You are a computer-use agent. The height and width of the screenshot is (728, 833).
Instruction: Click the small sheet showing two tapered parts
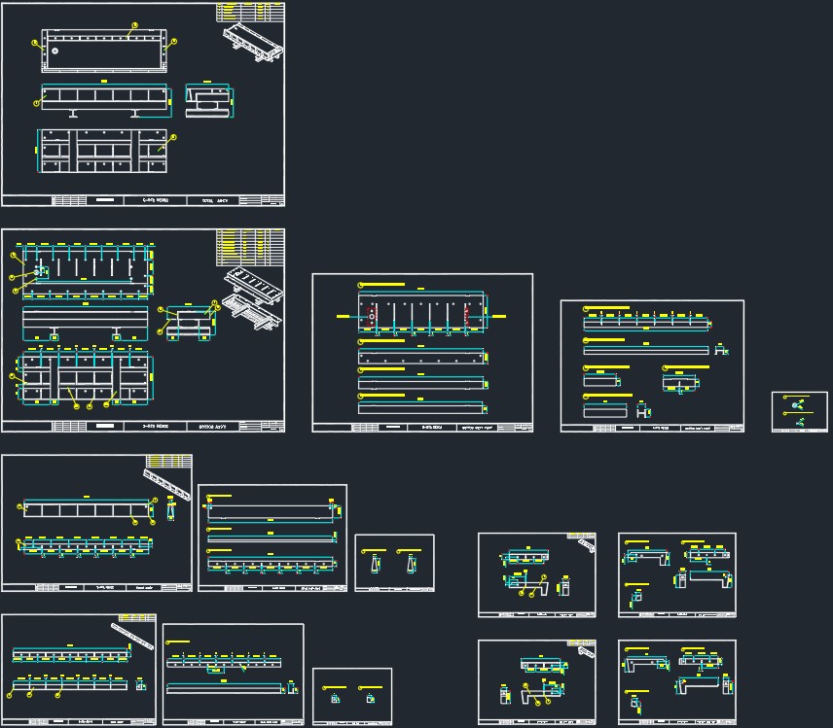(394, 563)
